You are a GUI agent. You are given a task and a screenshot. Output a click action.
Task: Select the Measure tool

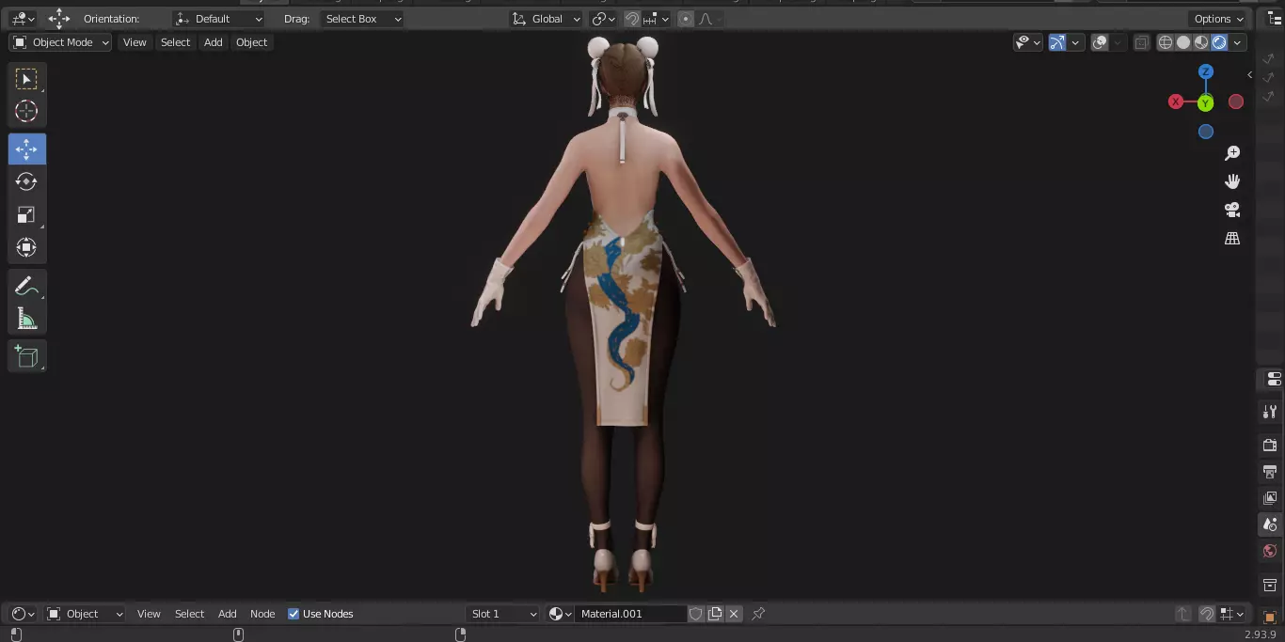[x=26, y=319]
